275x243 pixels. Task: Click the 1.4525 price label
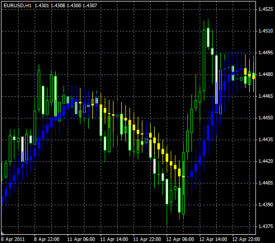pos(266,9)
